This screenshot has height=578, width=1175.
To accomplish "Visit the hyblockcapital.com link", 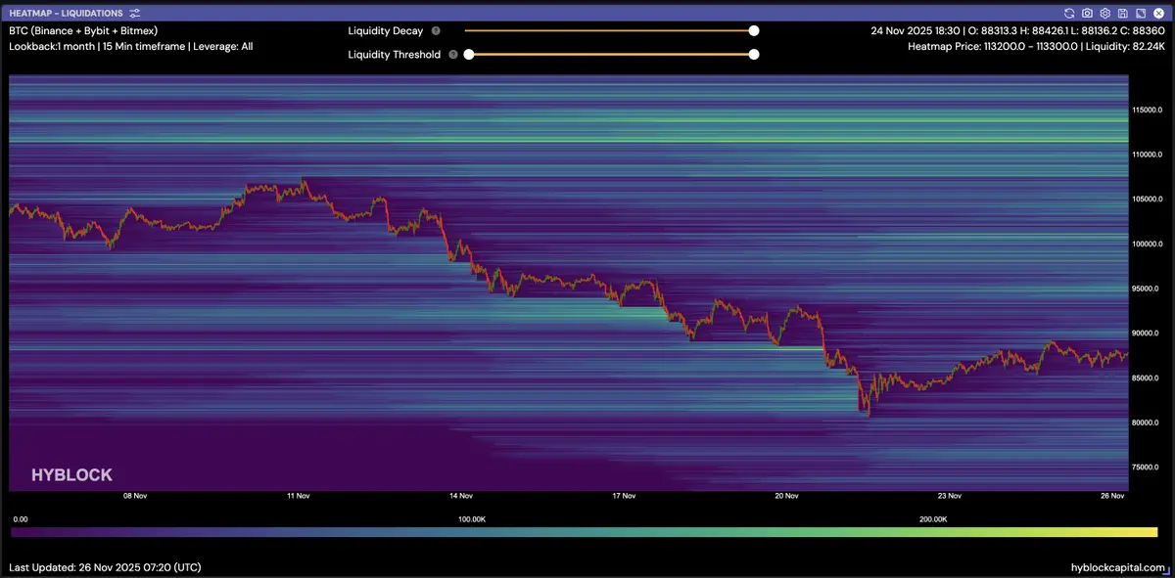I will coord(1118,567).
